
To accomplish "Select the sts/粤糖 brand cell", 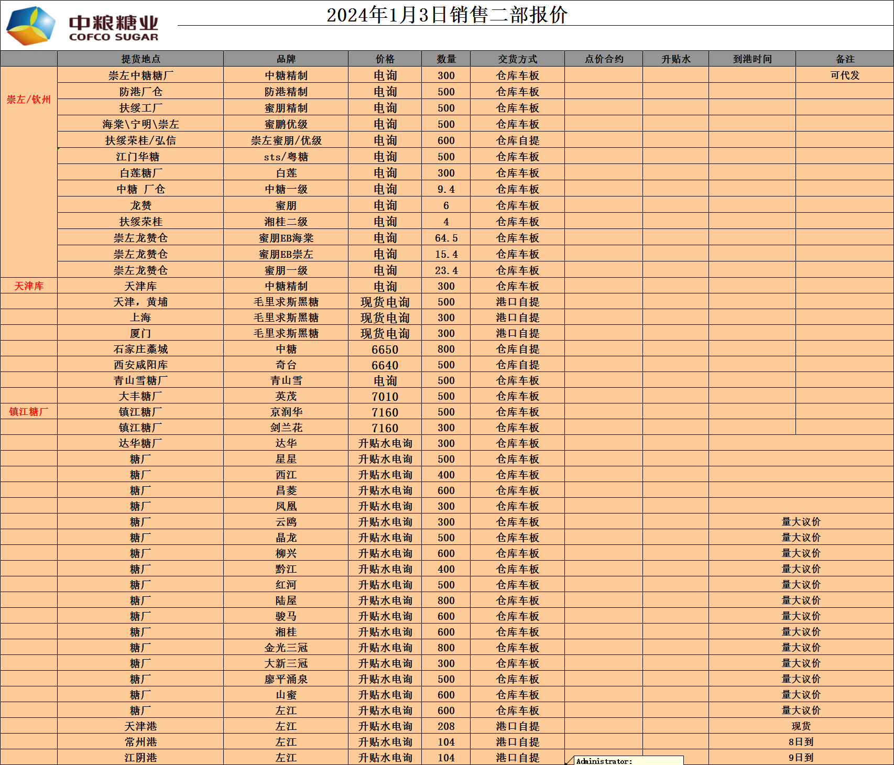I will (x=286, y=157).
